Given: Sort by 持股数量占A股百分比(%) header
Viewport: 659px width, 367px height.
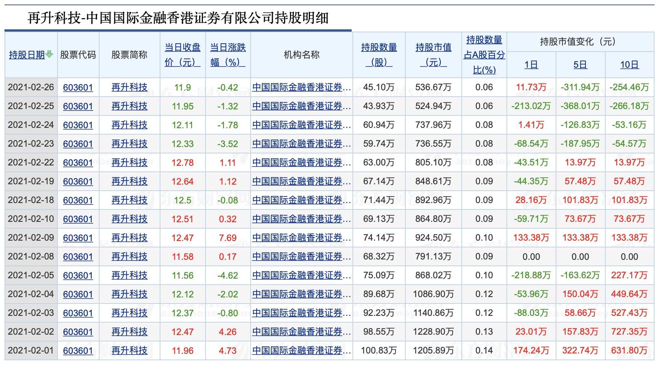Looking at the screenshot, I should click(x=484, y=55).
